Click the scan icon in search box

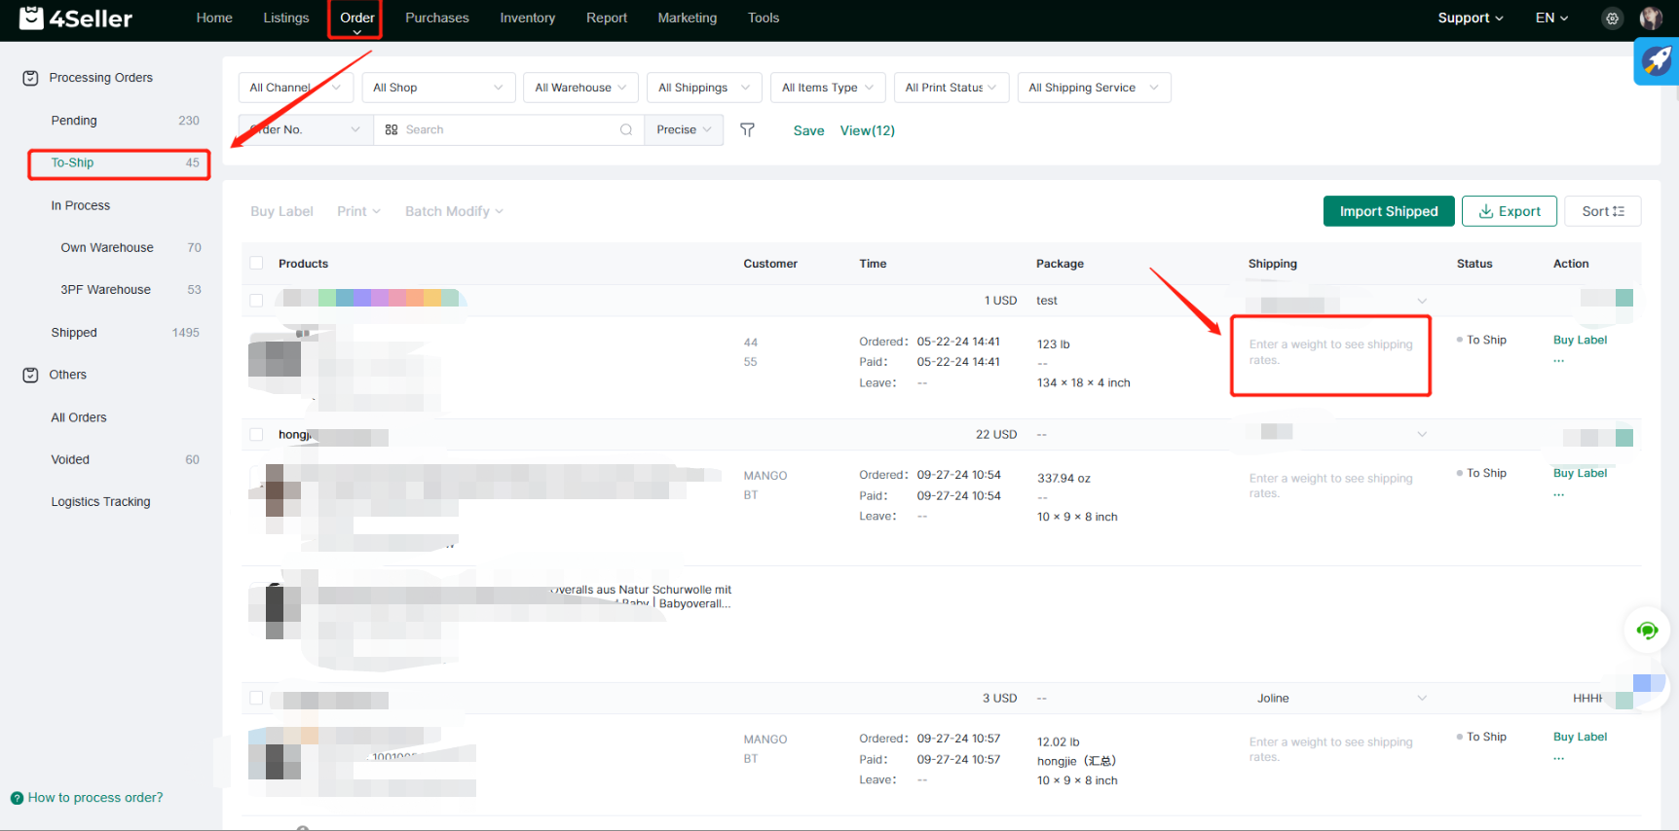point(392,129)
